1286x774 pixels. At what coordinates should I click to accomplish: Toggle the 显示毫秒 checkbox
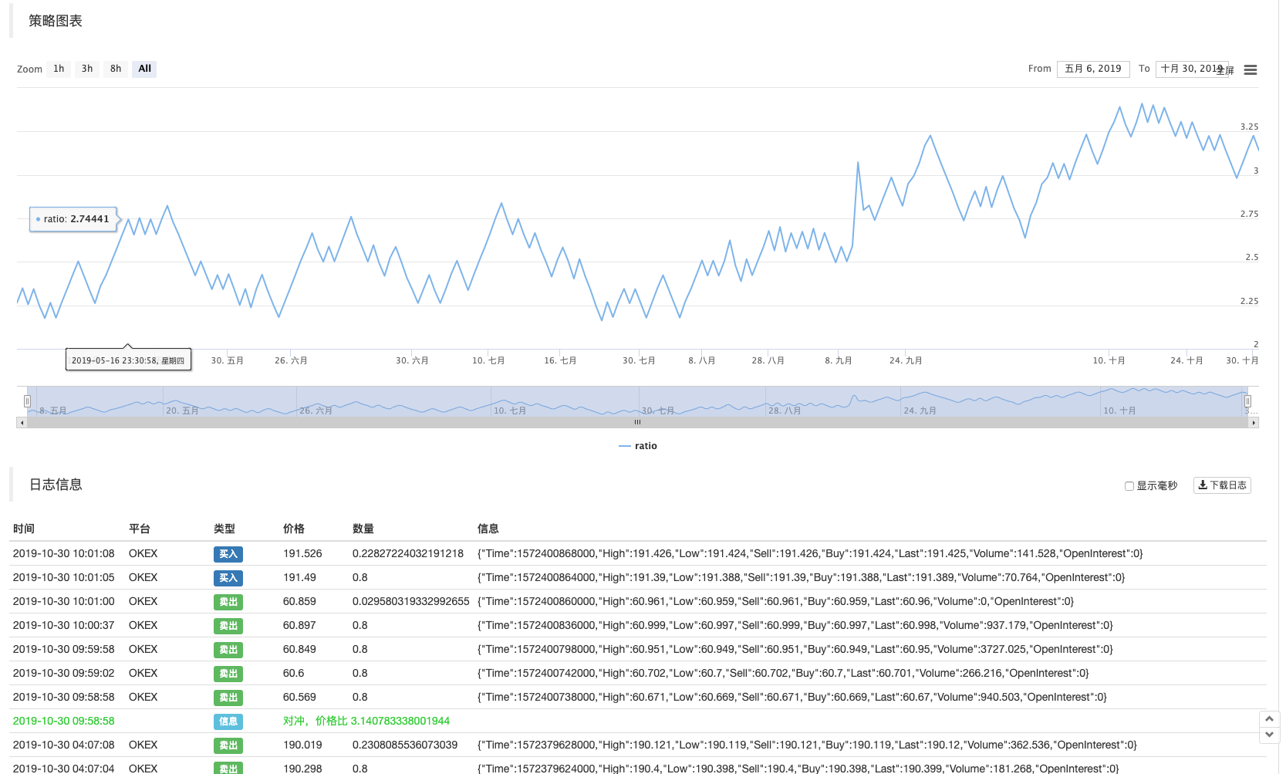[1129, 486]
